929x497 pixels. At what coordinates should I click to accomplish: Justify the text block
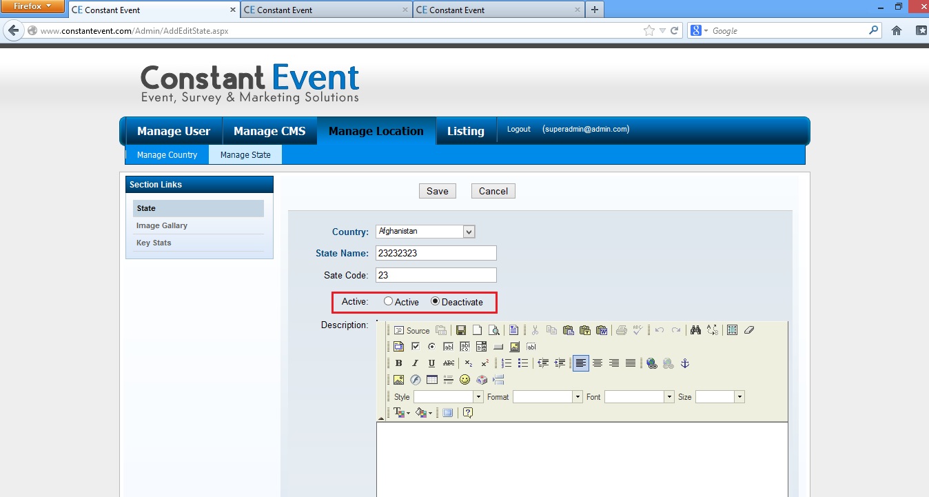(630, 363)
